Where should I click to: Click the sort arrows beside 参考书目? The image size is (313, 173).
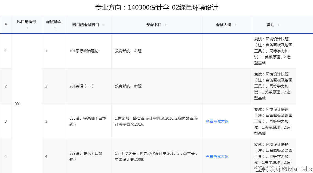[165, 25]
